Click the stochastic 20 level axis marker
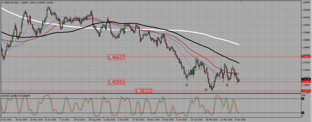 (x=303, y=113)
